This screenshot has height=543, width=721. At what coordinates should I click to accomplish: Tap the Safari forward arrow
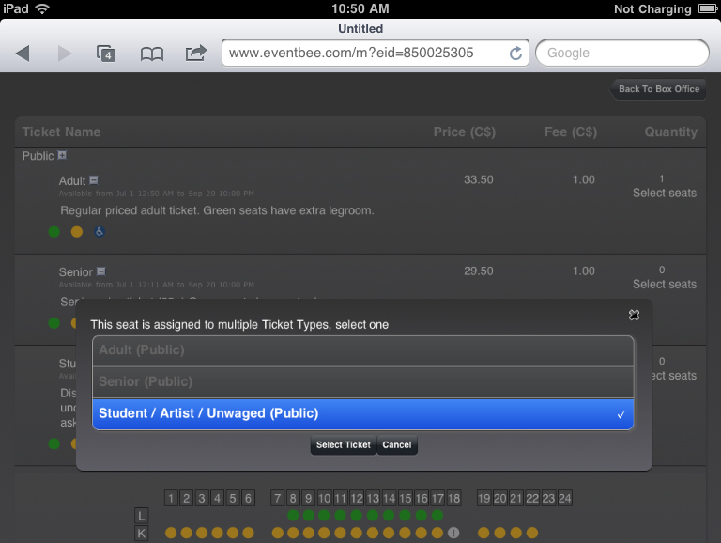point(64,54)
